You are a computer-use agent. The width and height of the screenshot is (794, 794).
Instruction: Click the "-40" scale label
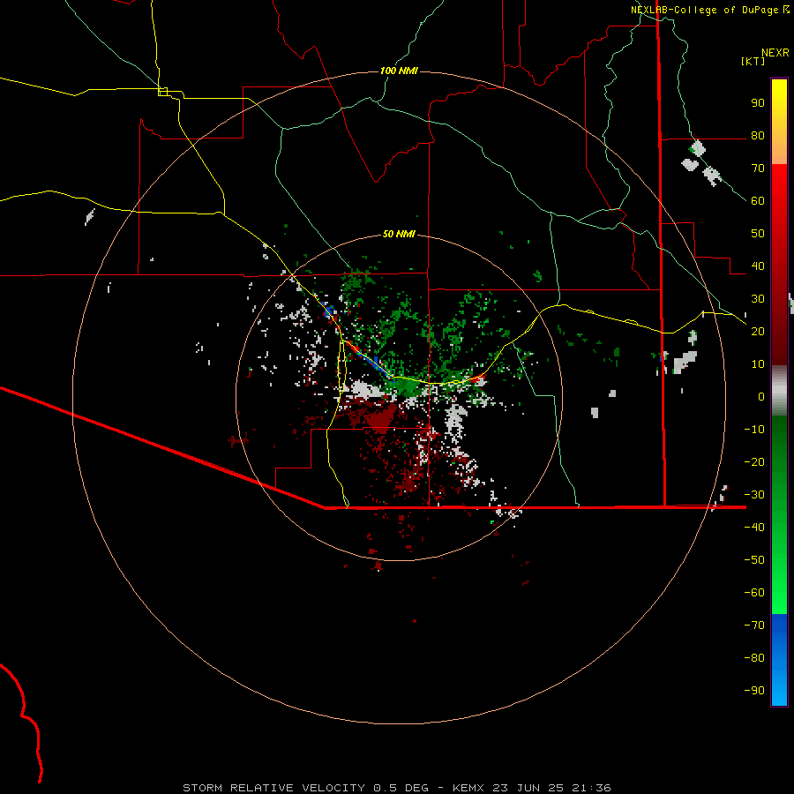[754, 528]
